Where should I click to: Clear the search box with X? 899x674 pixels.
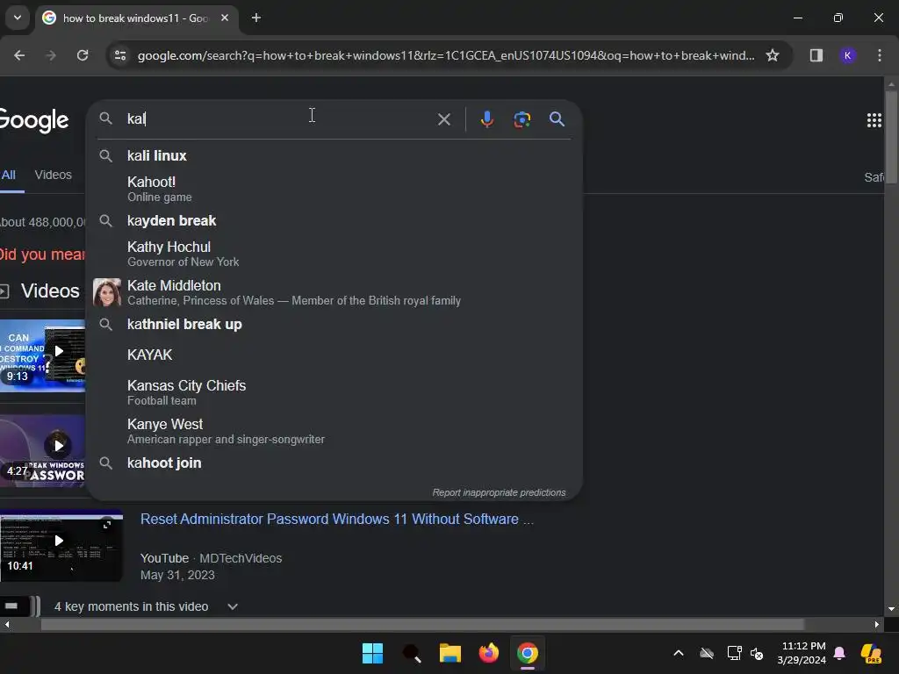443,119
